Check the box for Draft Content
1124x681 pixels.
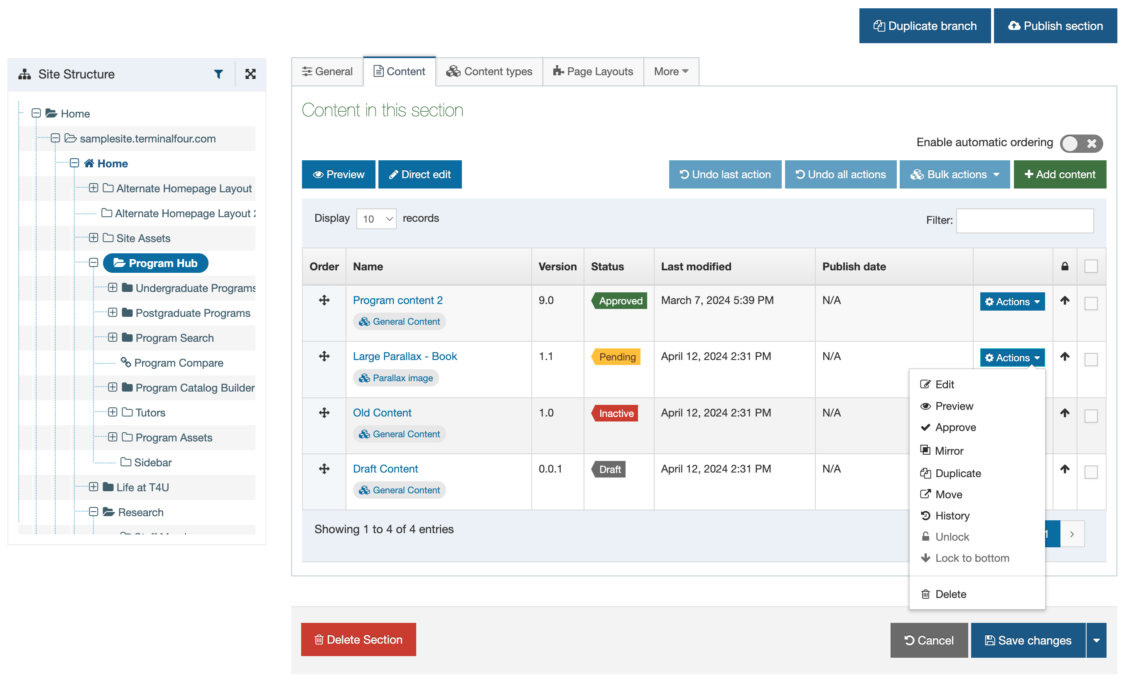point(1091,472)
